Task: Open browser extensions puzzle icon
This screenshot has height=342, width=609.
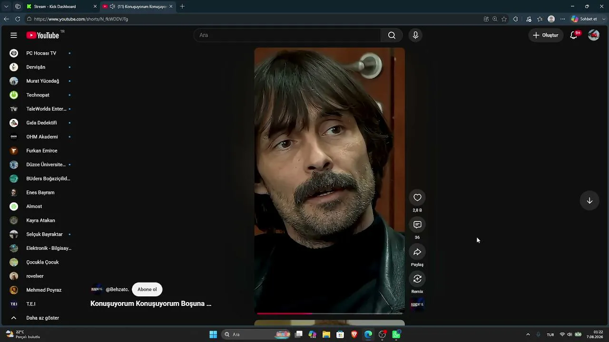Action: (x=515, y=19)
